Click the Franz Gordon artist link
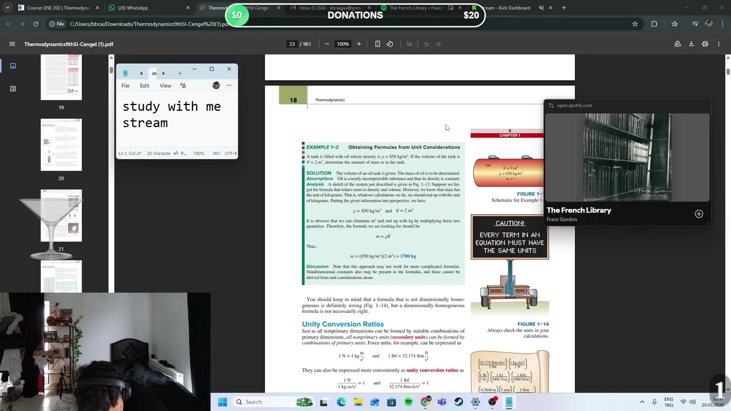This screenshot has height=411, width=731. pyautogui.click(x=562, y=219)
